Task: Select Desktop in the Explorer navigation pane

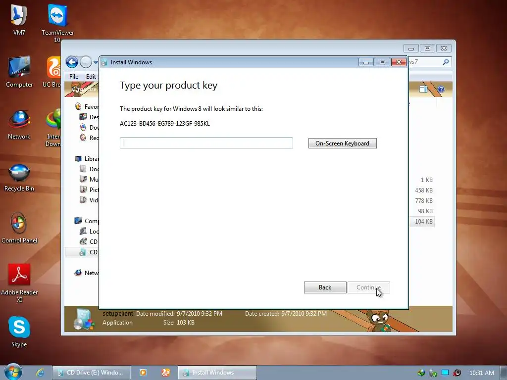Action: [89, 117]
